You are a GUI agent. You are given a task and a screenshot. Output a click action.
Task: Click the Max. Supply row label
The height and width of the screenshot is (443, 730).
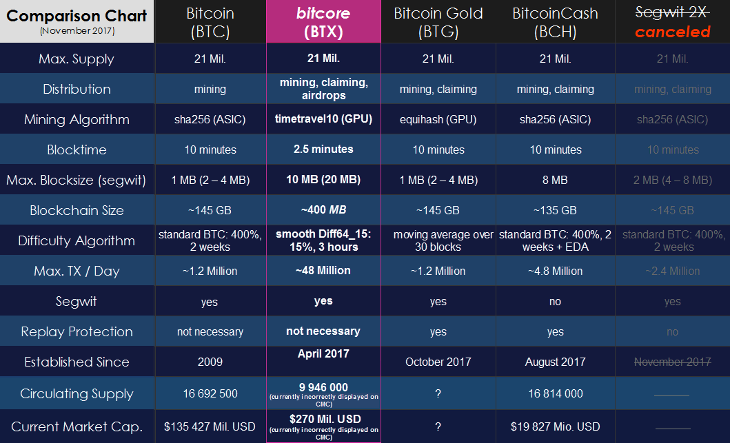(77, 59)
